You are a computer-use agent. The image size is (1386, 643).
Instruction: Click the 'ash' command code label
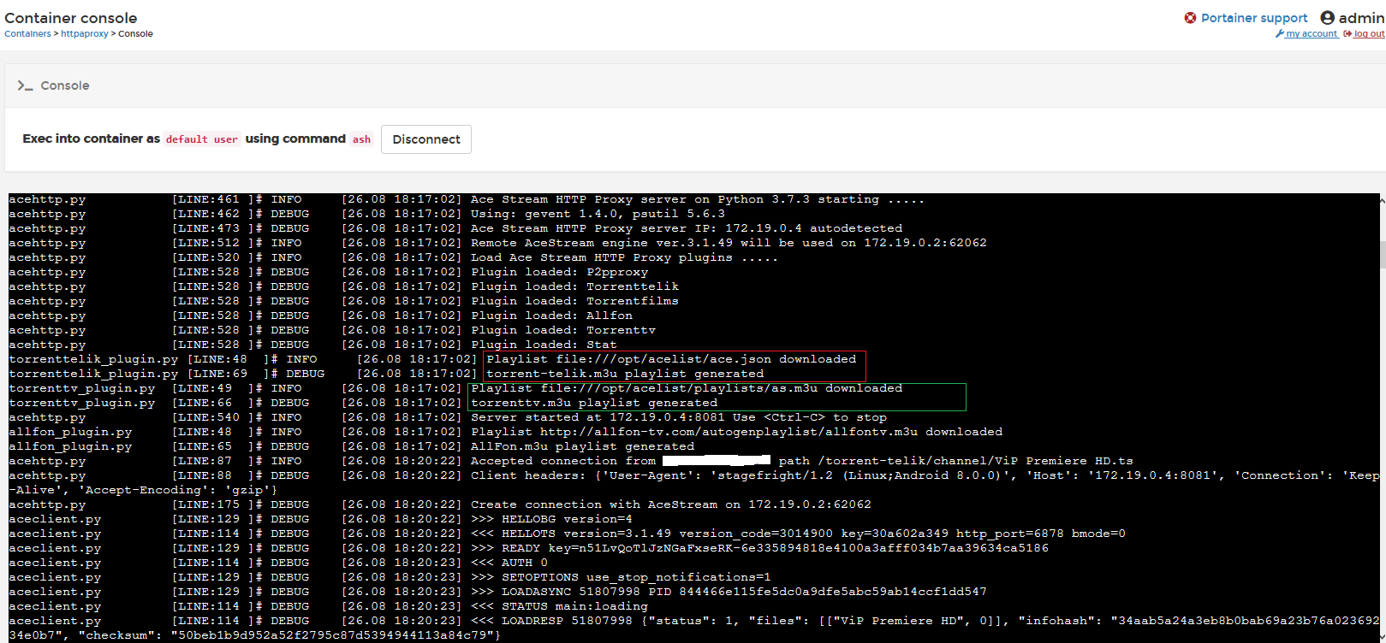pyautogui.click(x=362, y=139)
